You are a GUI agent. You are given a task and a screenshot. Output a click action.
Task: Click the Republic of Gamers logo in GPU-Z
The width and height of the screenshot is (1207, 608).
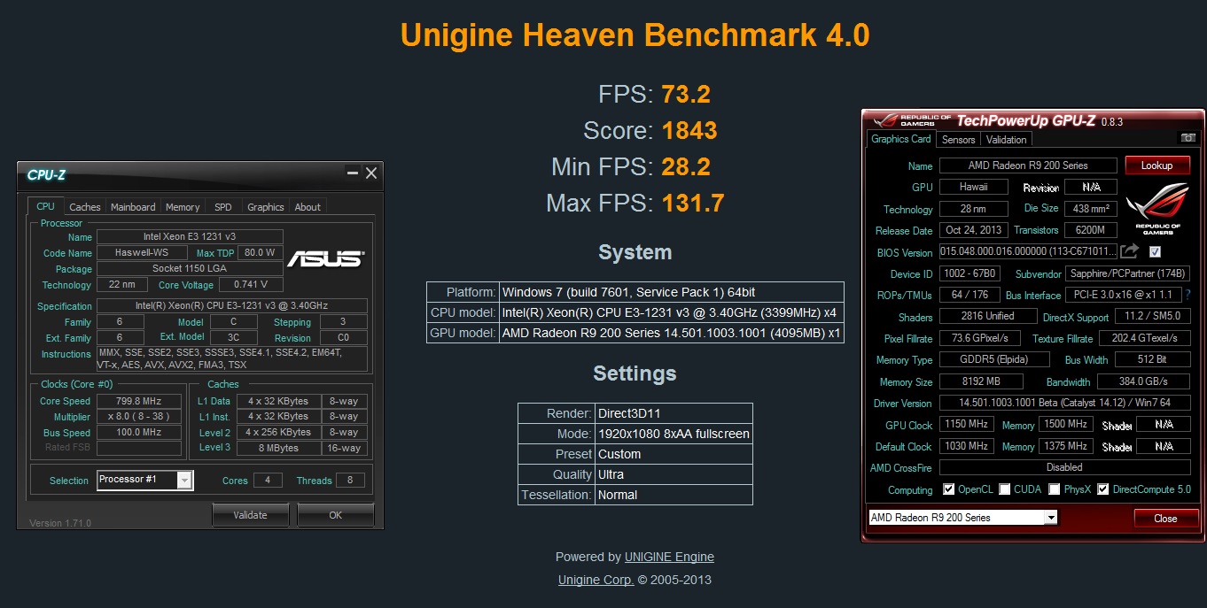(x=1157, y=209)
